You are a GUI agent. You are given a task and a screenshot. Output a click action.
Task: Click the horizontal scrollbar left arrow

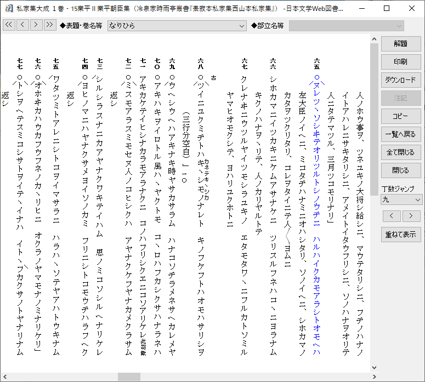(5, 377)
